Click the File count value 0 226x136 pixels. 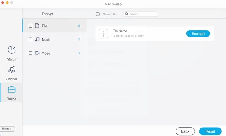pos(79,26)
